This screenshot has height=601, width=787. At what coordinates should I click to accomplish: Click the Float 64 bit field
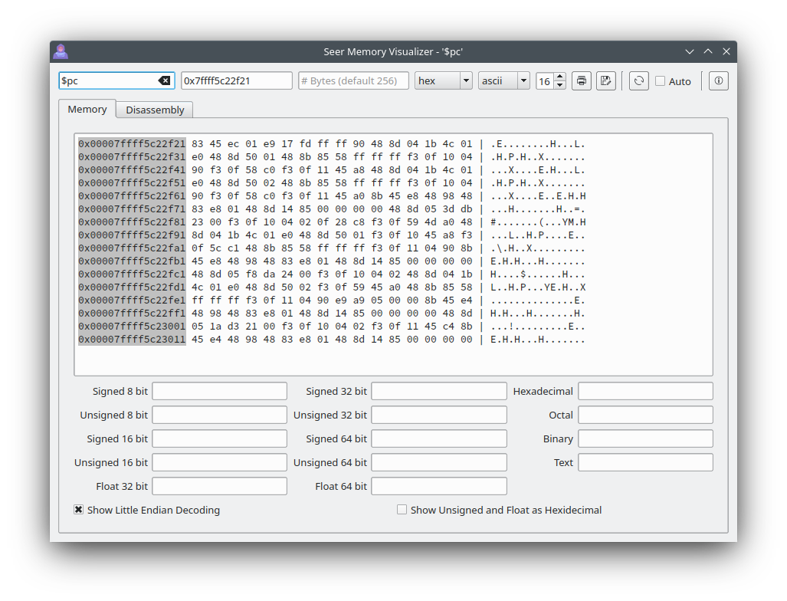[x=438, y=486]
